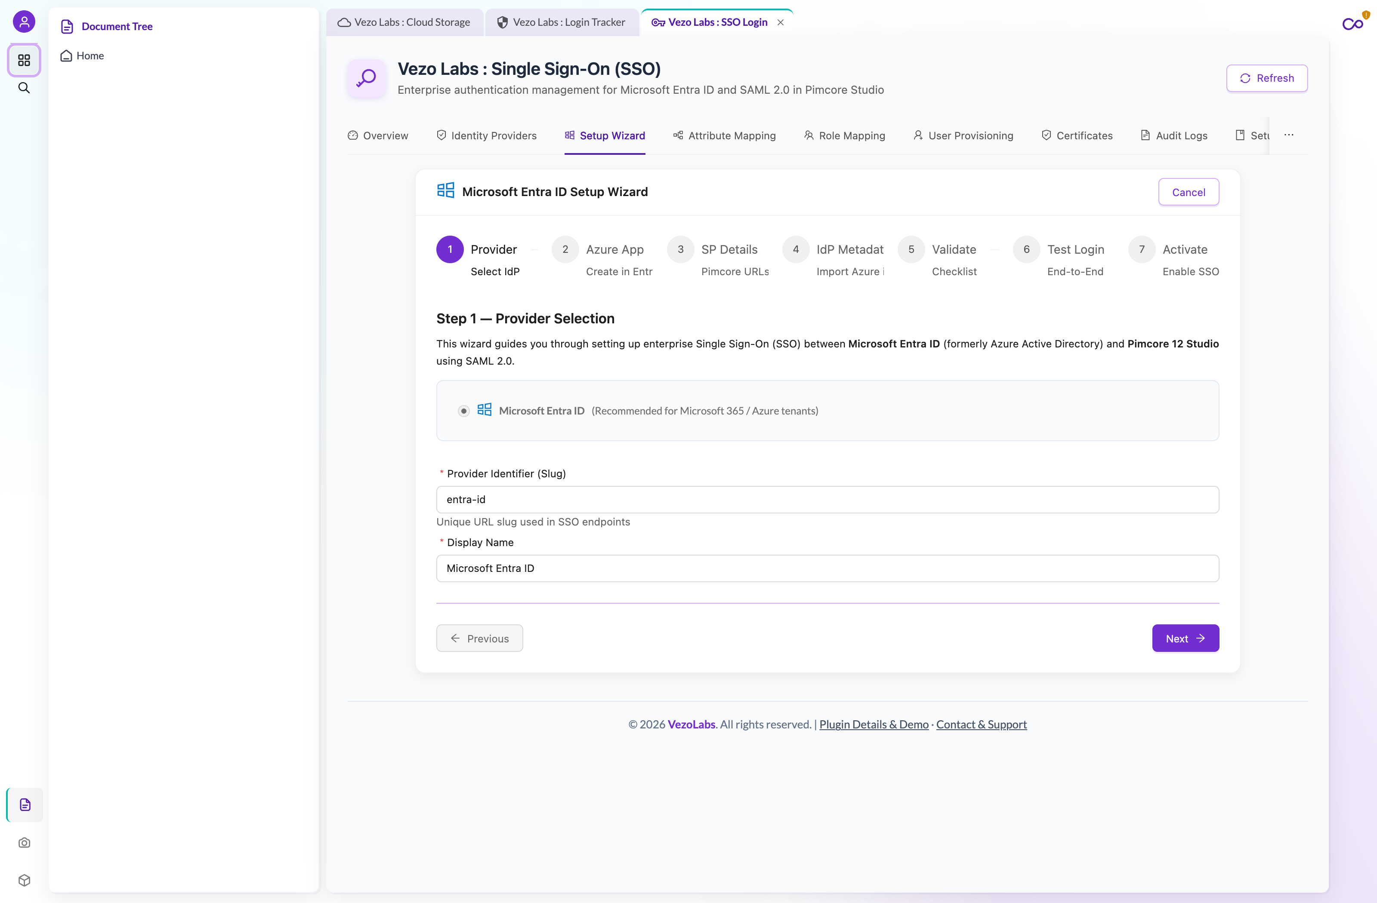Image resolution: width=1377 pixels, height=903 pixels.
Task: Click the search magnifier icon in sidebar
Action: click(x=24, y=88)
